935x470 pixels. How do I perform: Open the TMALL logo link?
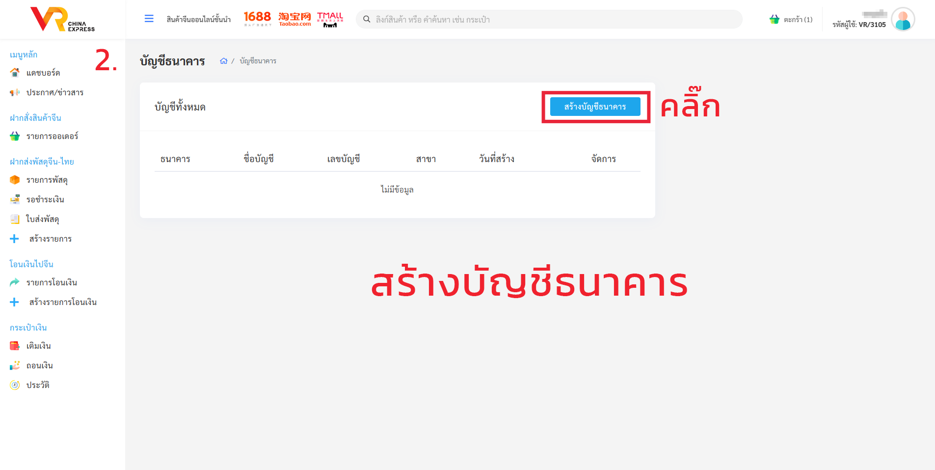pos(330,19)
